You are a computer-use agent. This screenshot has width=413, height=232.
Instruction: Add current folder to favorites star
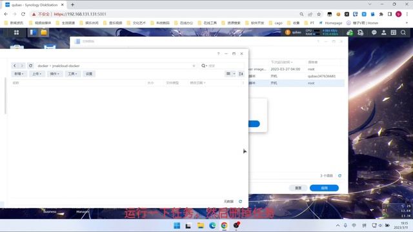click(x=194, y=66)
